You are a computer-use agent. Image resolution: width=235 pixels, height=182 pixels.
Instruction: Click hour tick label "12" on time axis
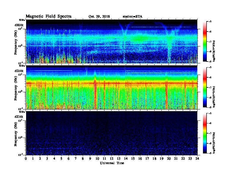pyautogui.click(x=112, y=159)
